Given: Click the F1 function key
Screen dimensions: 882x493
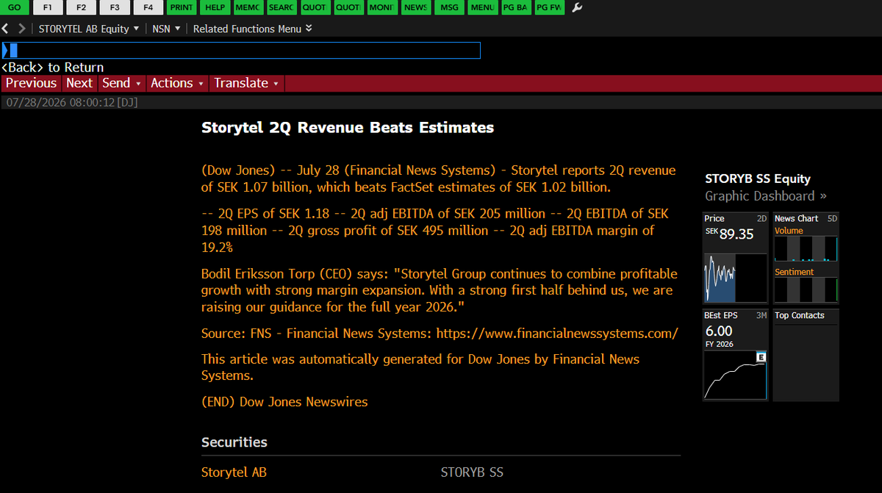Looking at the screenshot, I should click(48, 7).
